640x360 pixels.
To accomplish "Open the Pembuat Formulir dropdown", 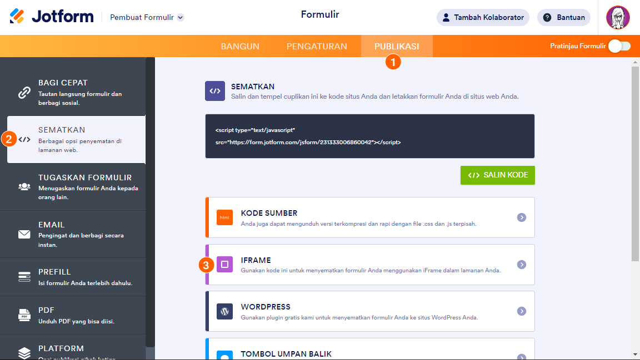I will (x=147, y=18).
